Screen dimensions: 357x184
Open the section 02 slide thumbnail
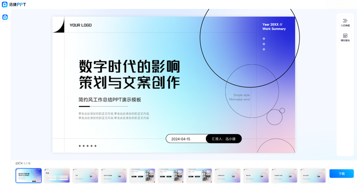click(114, 176)
